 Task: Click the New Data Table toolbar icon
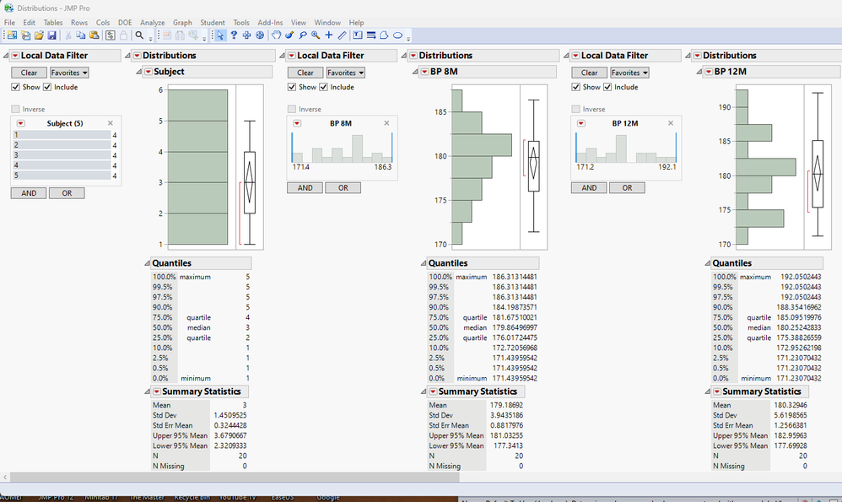tap(12, 35)
